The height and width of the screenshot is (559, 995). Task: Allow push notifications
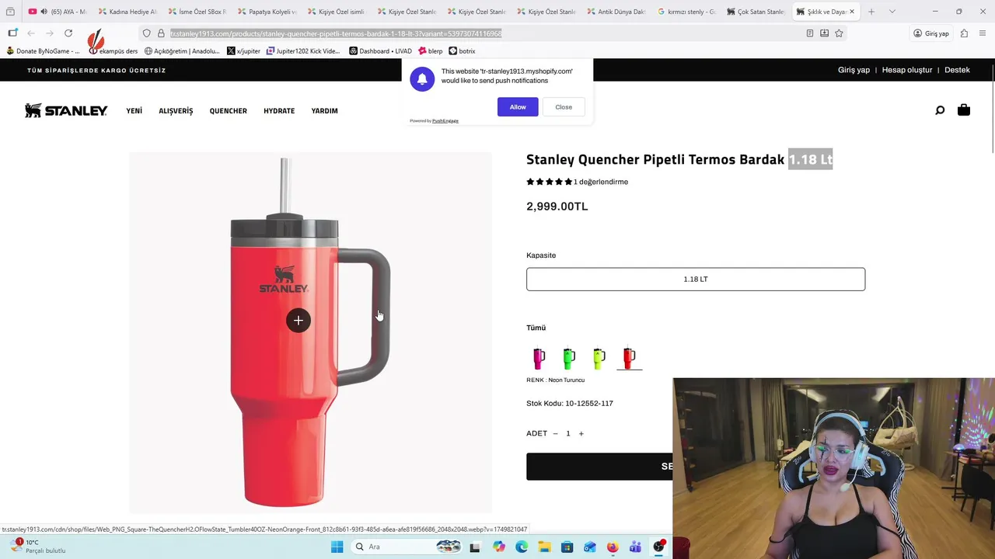point(518,107)
